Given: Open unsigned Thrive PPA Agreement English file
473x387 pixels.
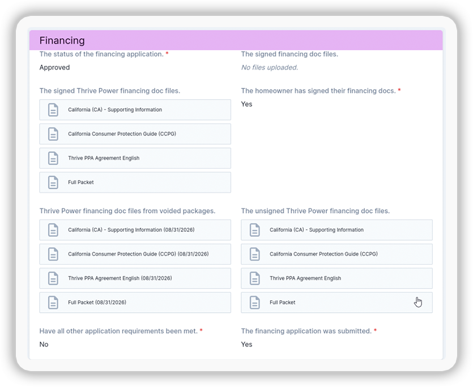Looking at the screenshot, I should [x=336, y=278].
